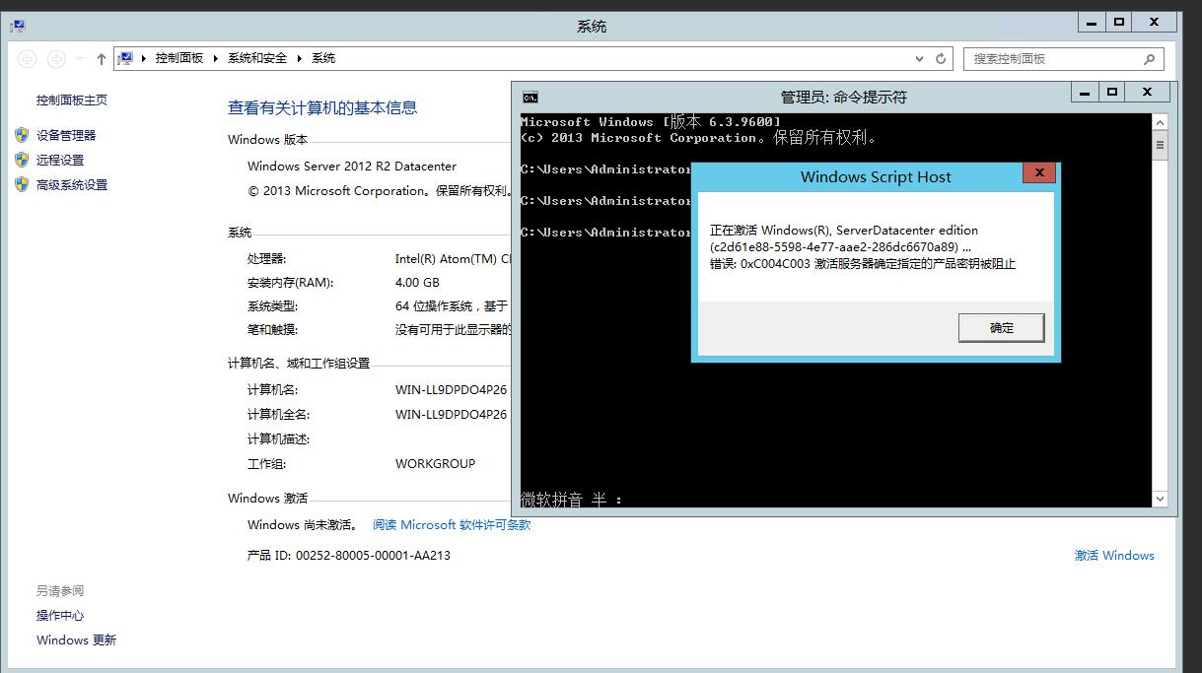Select 控制面板 breadcrumb in address bar
The width and height of the screenshot is (1202, 673).
(x=179, y=58)
